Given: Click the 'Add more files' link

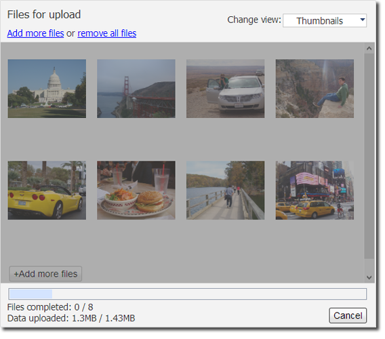Looking at the screenshot, I should pyautogui.click(x=36, y=33).
